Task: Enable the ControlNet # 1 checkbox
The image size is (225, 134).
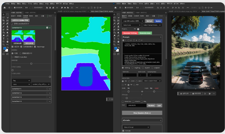Action: [47, 89]
